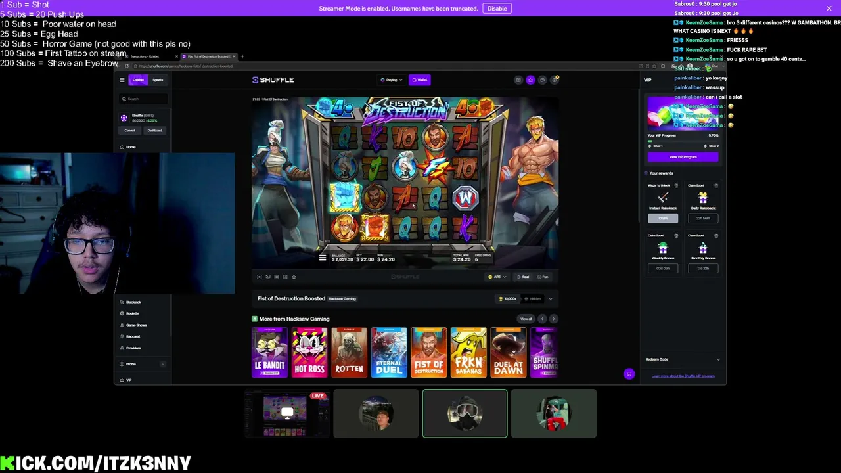Open a new browser tab
The width and height of the screenshot is (841, 473).
242,56
